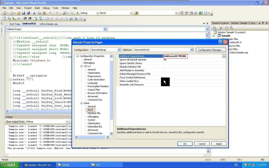
Task: Open the toolbar Win32 platform dropdown
Action: click(x=131, y=13)
